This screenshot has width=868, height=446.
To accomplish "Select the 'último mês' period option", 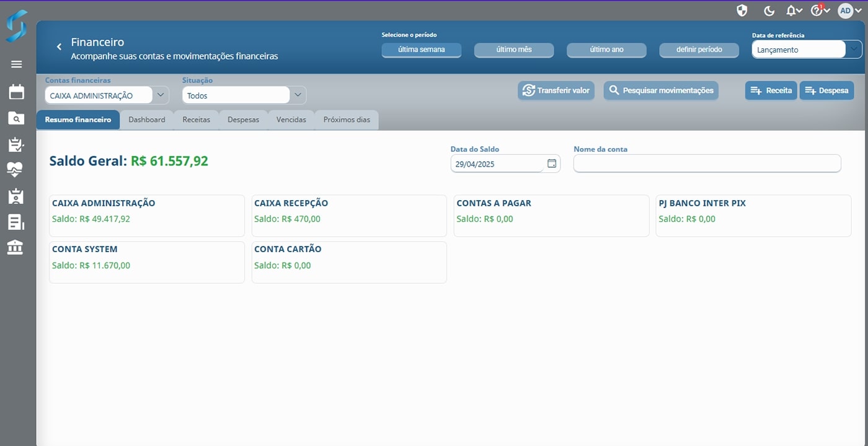I will 514,50.
